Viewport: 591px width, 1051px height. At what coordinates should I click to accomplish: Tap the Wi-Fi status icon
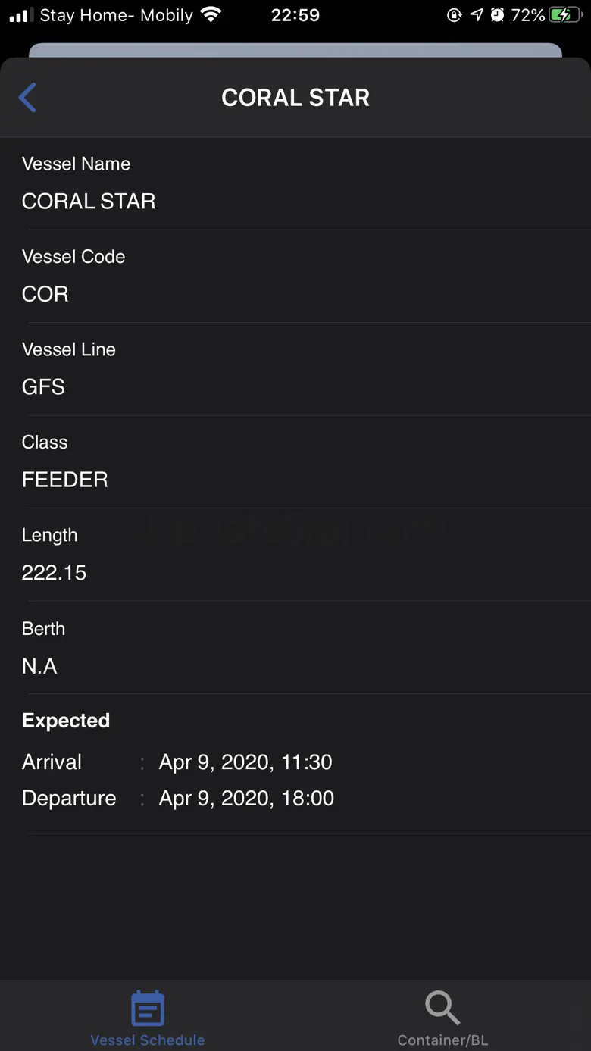pyautogui.click(x=211, y=15)
